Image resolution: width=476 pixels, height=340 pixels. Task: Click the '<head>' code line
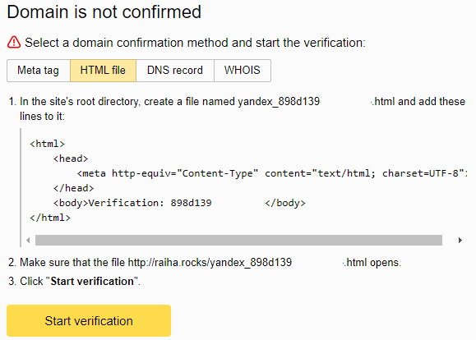(71, 159)
